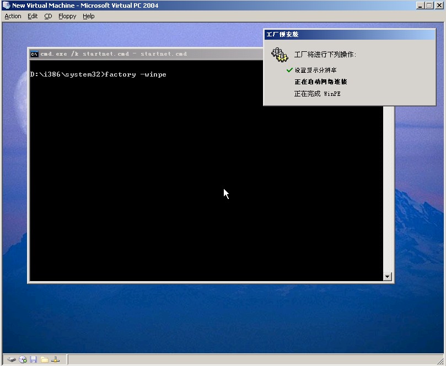Click the cmd window vertical scrollbar track

(387, 190)
